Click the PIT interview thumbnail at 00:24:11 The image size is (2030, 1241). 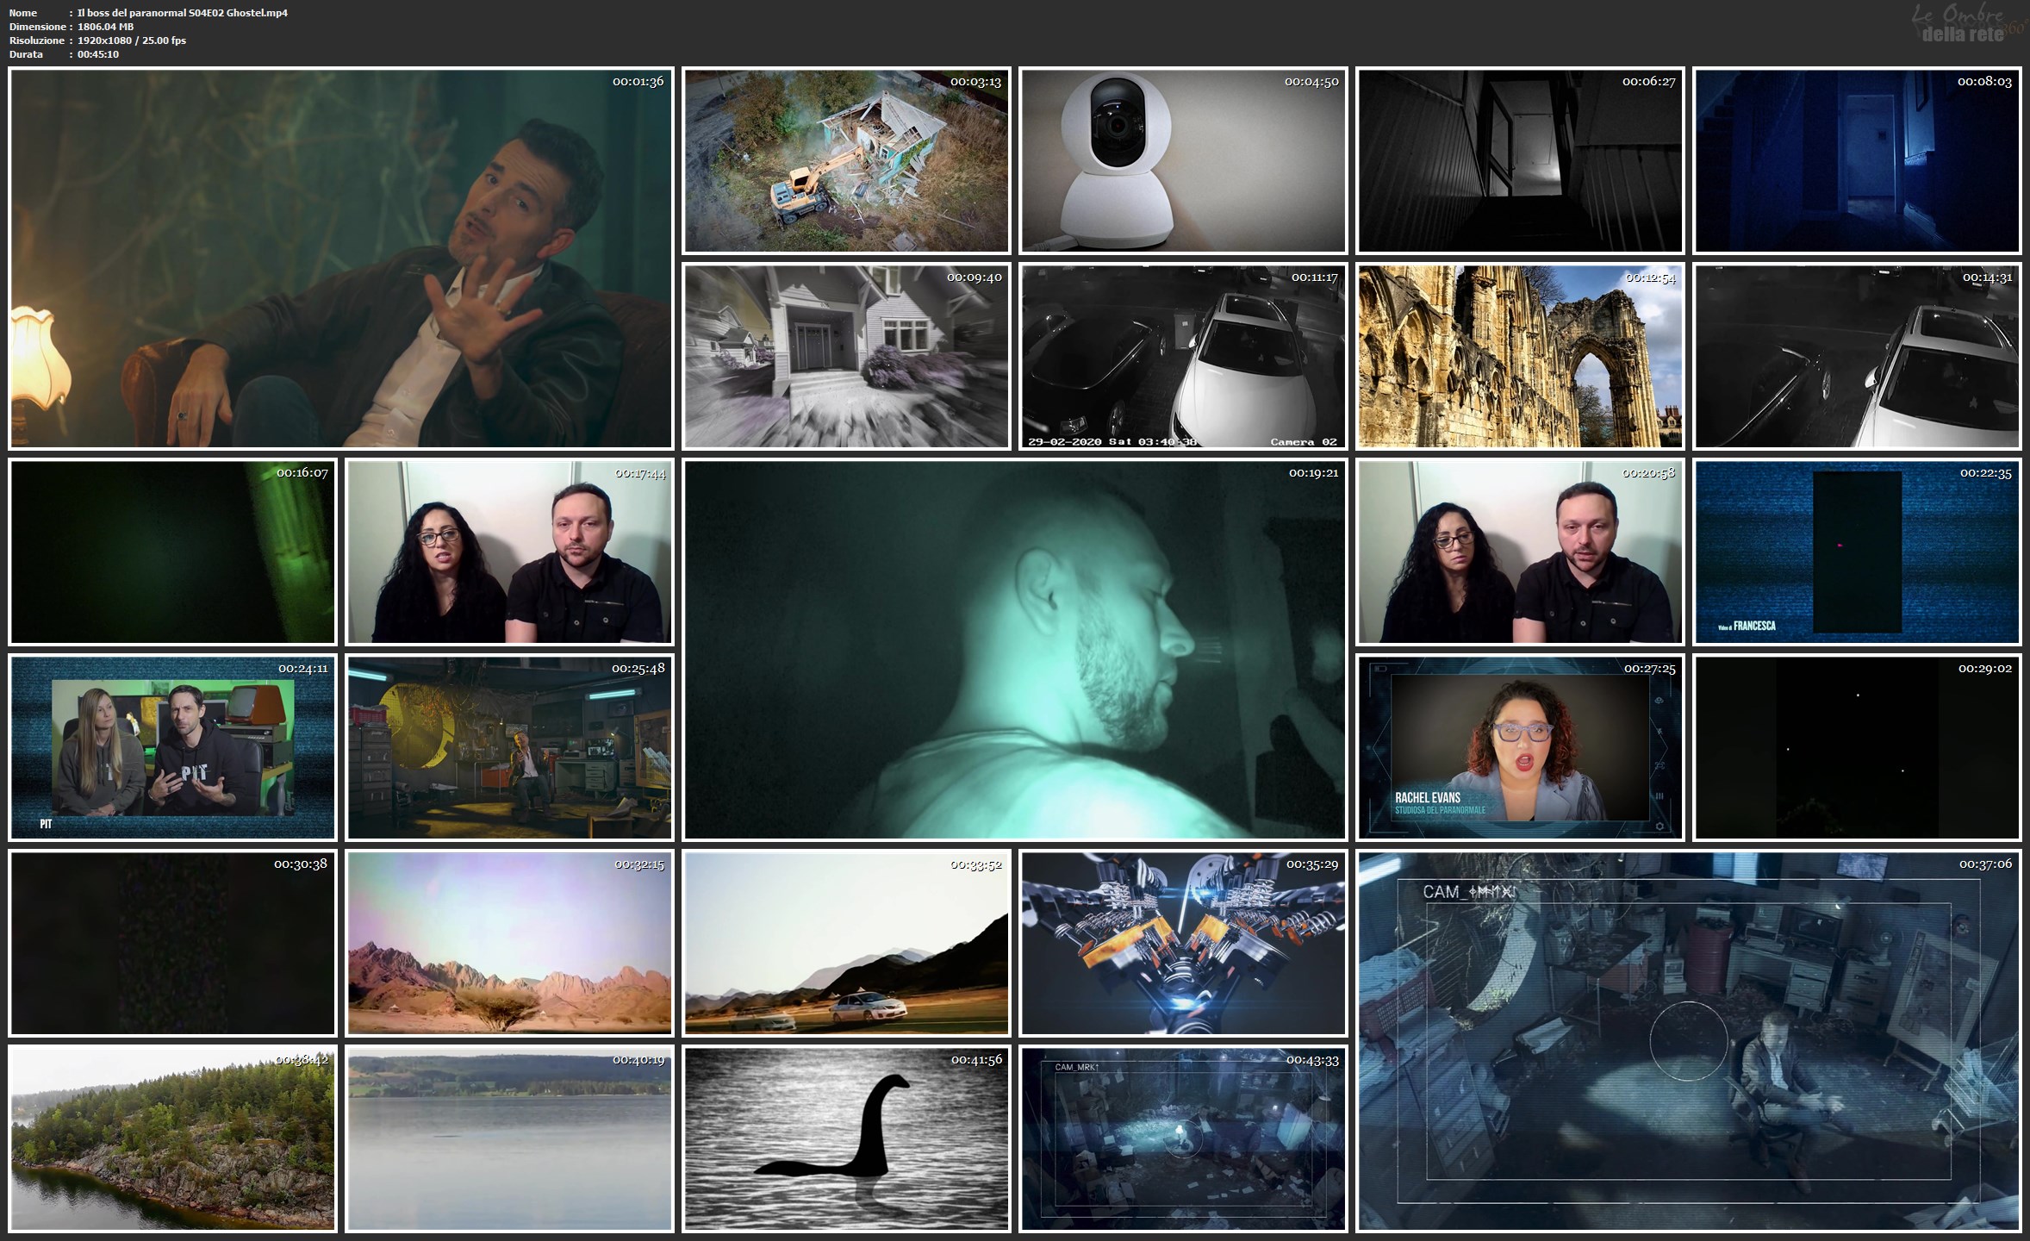[172, 747]
